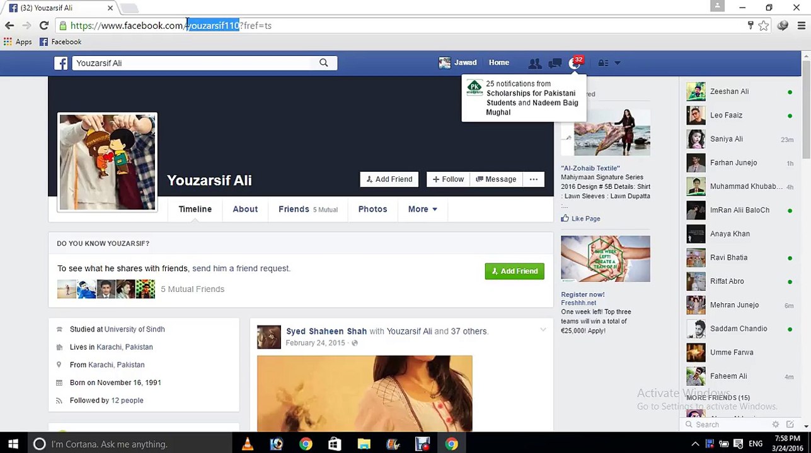Click the '37 others' link in post

coord(469,332)
